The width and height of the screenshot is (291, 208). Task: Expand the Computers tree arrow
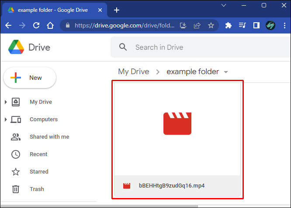click(x=6, y=119)
